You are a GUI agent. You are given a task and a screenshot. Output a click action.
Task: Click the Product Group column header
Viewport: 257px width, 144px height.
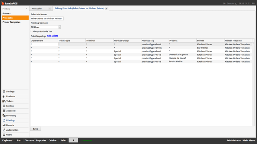click(127, 40)
